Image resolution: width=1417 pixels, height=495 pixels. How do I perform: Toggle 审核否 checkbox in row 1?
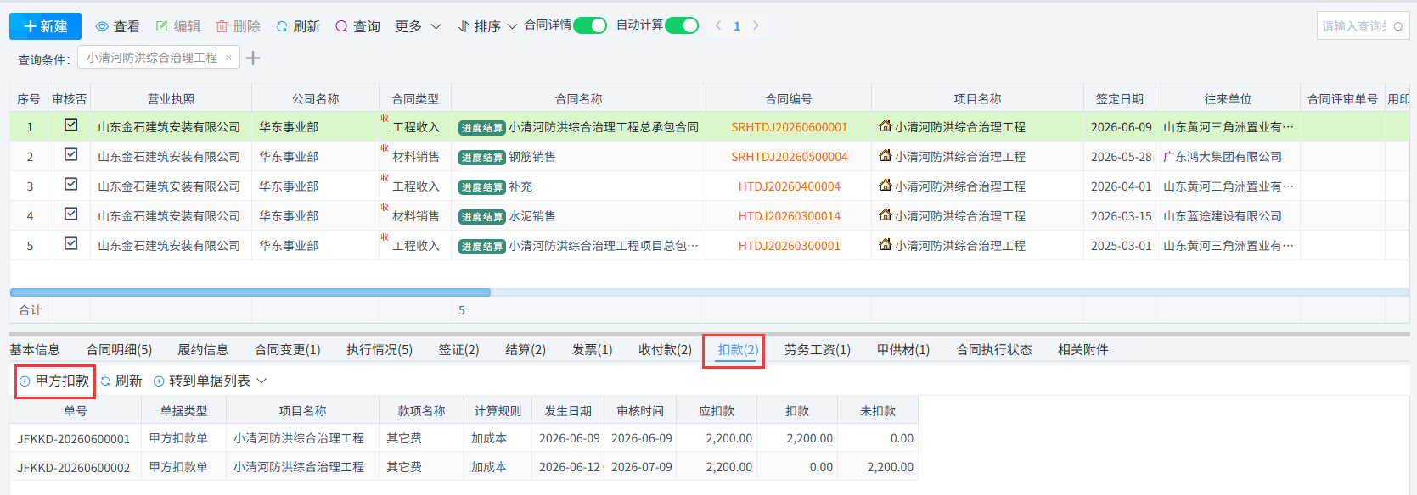pos(71,125)
